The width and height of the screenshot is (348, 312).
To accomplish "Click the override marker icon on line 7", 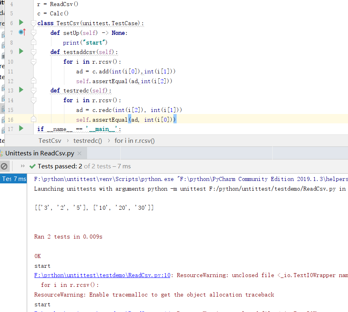I will [x=22, y=32].
